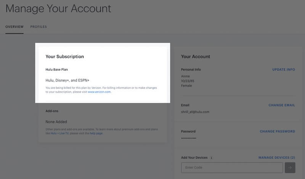The width and height of the screenshot is (305, 179).
Task: Click the Manage Your Account heading
Action: (58, 8)
